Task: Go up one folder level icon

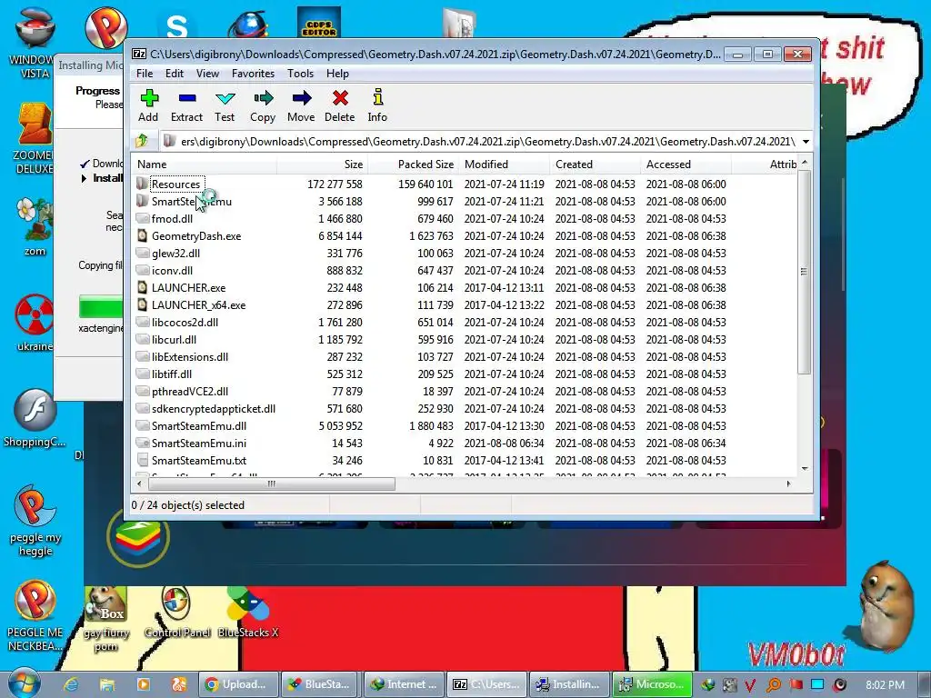Action: pyautogui.click(x=141, y=141)
